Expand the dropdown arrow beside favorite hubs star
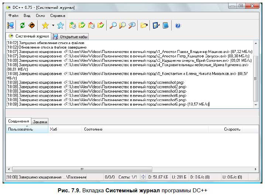This screenshot has width=265, height=196. click(x=53, y=26)
